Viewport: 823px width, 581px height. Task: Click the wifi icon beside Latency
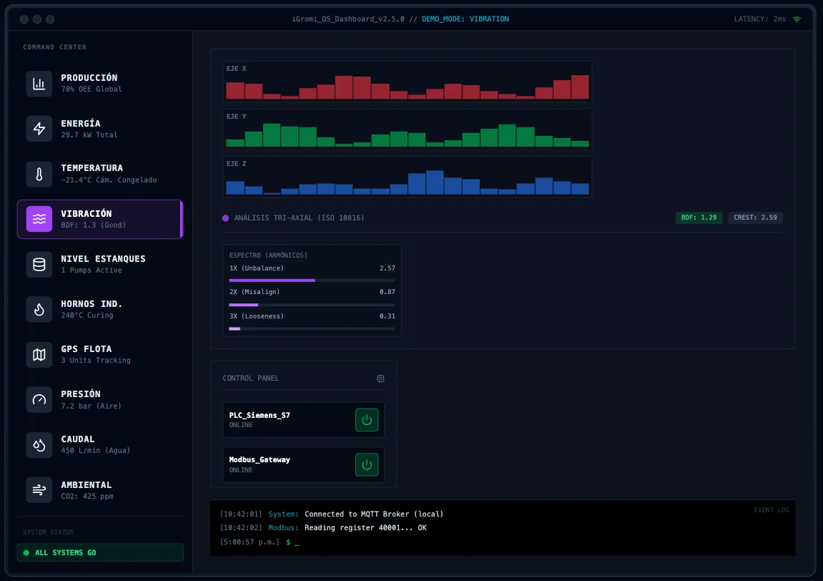(797, 19)
